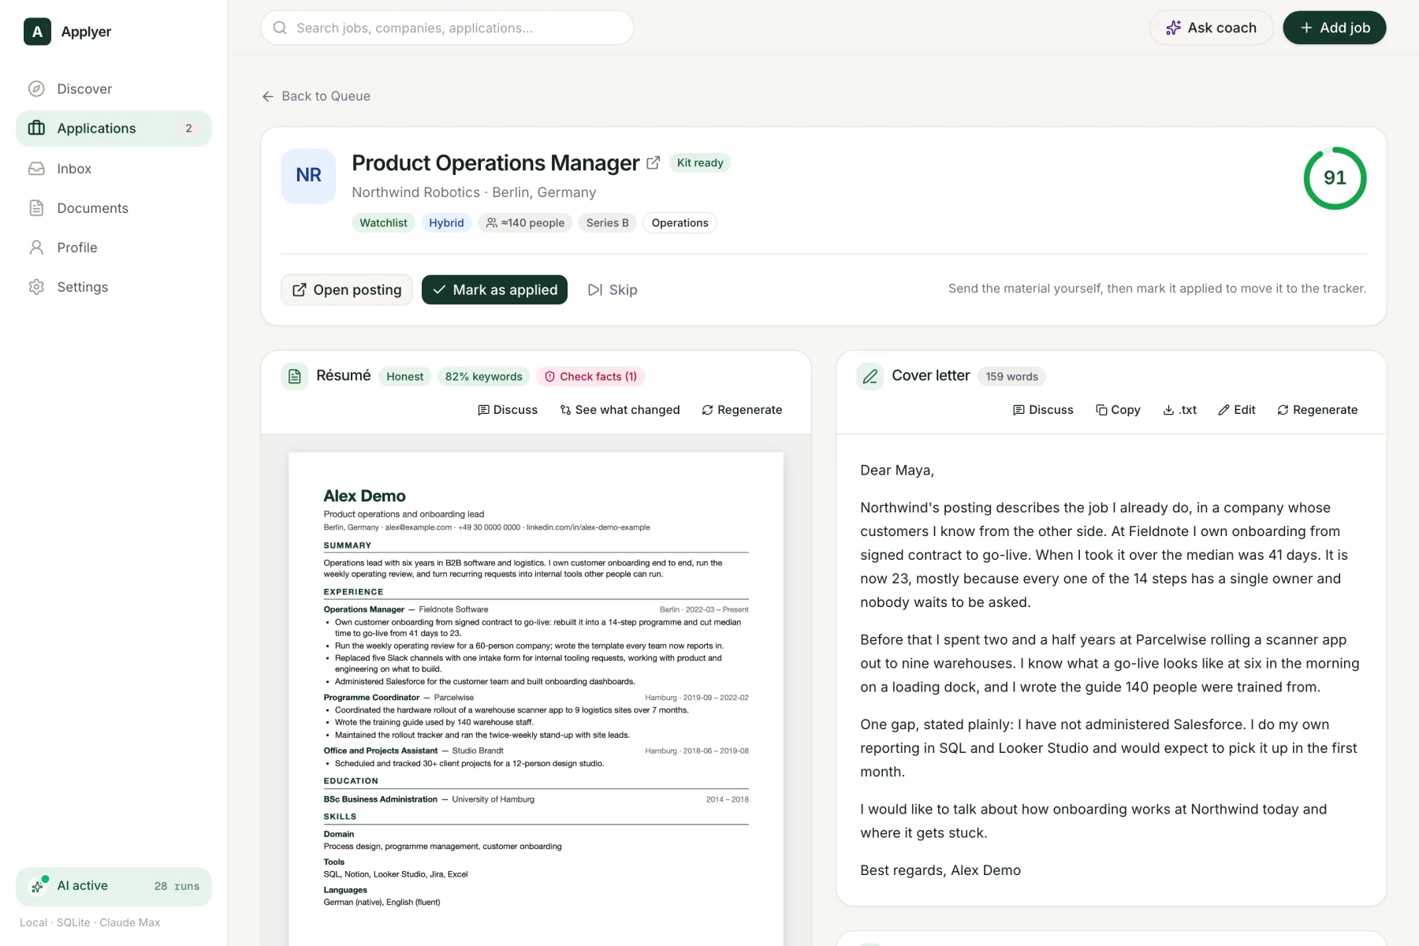Viewport: 1419px width, 946px height.
Task: Open external link icon beside job title
Action: click(x=653, y=163)
